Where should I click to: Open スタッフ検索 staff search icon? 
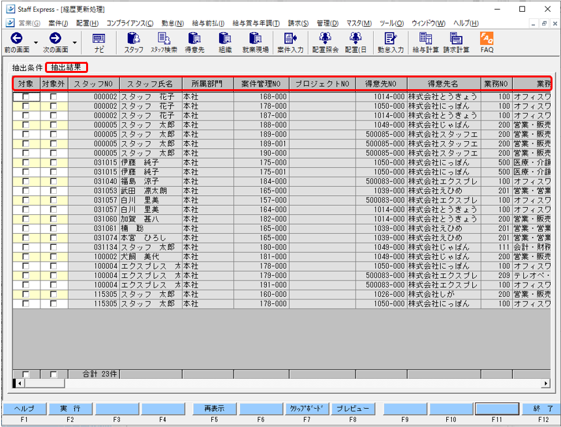tap(164, 42)
